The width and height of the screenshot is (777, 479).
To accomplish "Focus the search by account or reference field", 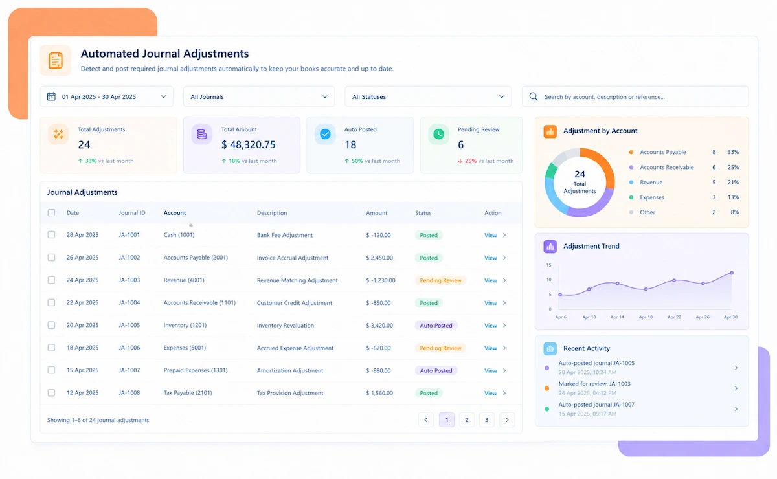I will click(635, 96).
